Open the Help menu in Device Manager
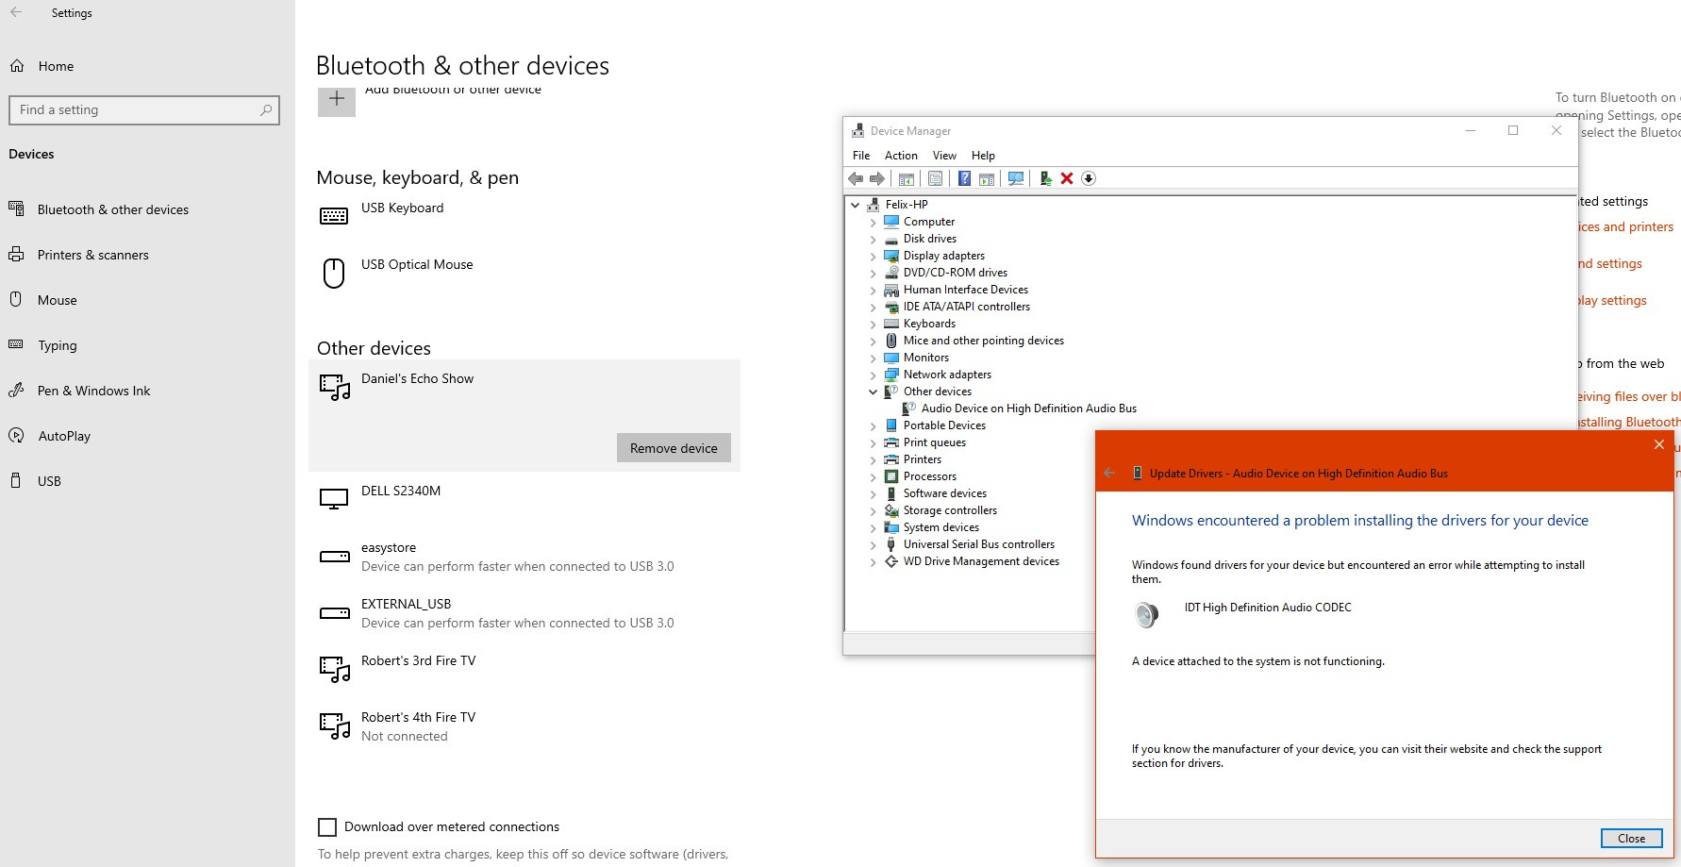The width and height of the screenshot is (1681, 867). coord(983,156)
